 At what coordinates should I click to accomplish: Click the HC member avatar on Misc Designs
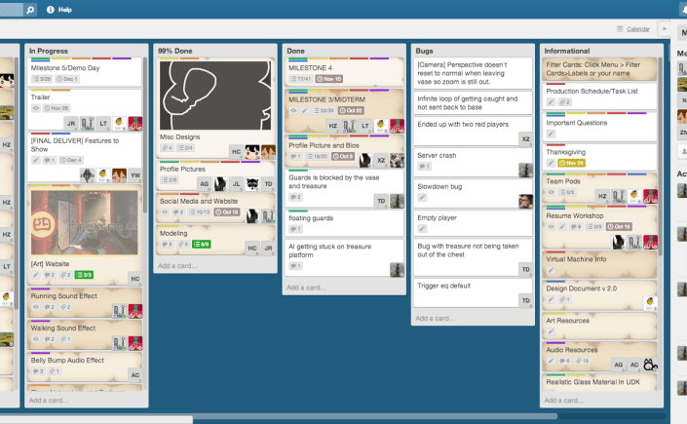pyautogui.click(x=236, y=150)
